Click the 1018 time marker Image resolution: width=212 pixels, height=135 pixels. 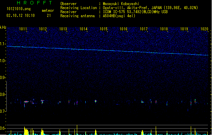tap(164, 29)
